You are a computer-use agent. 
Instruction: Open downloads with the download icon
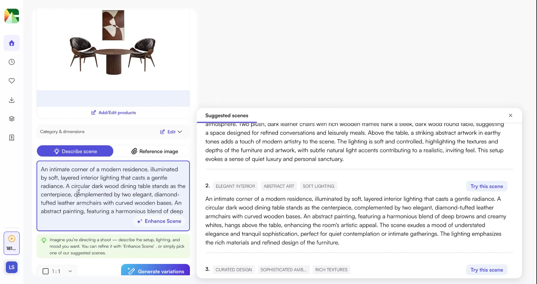11,100
